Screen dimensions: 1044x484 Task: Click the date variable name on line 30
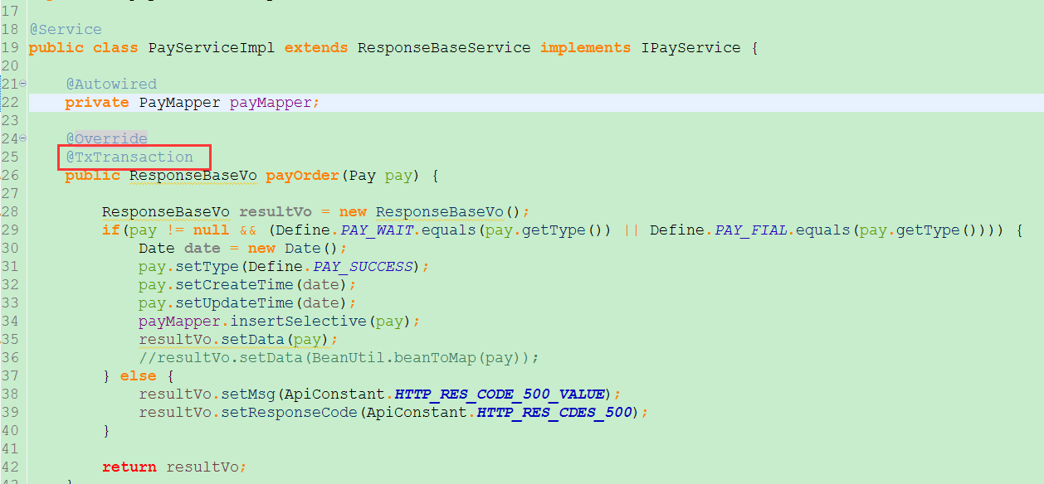coord(202,248)
